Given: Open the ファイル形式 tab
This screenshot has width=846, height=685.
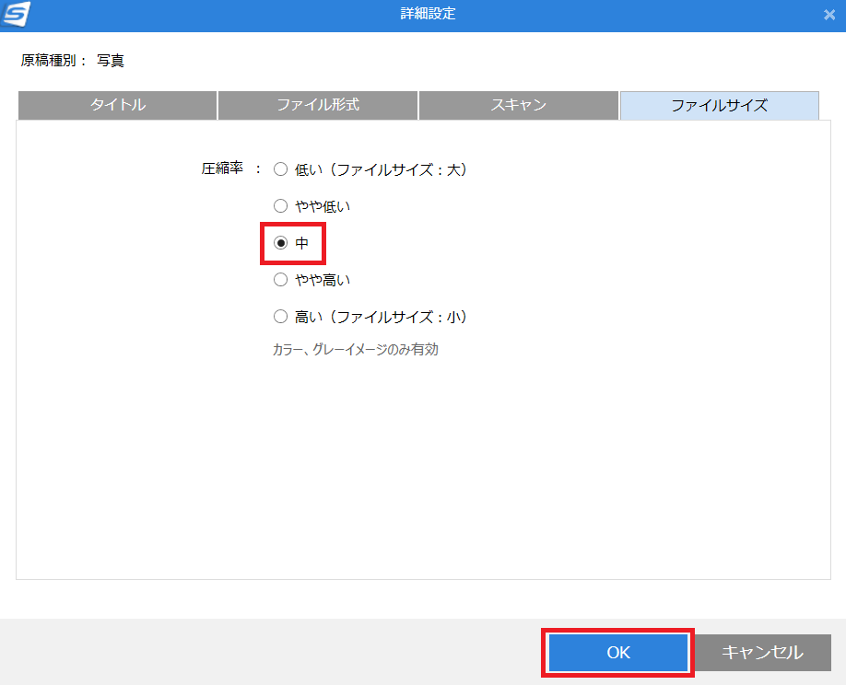Looking at the screenshot, I should [318, 105].
